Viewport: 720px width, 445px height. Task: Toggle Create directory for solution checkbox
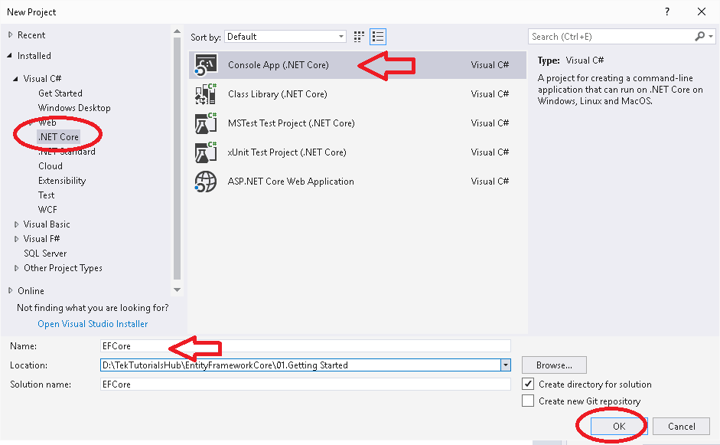click(528, 384)
